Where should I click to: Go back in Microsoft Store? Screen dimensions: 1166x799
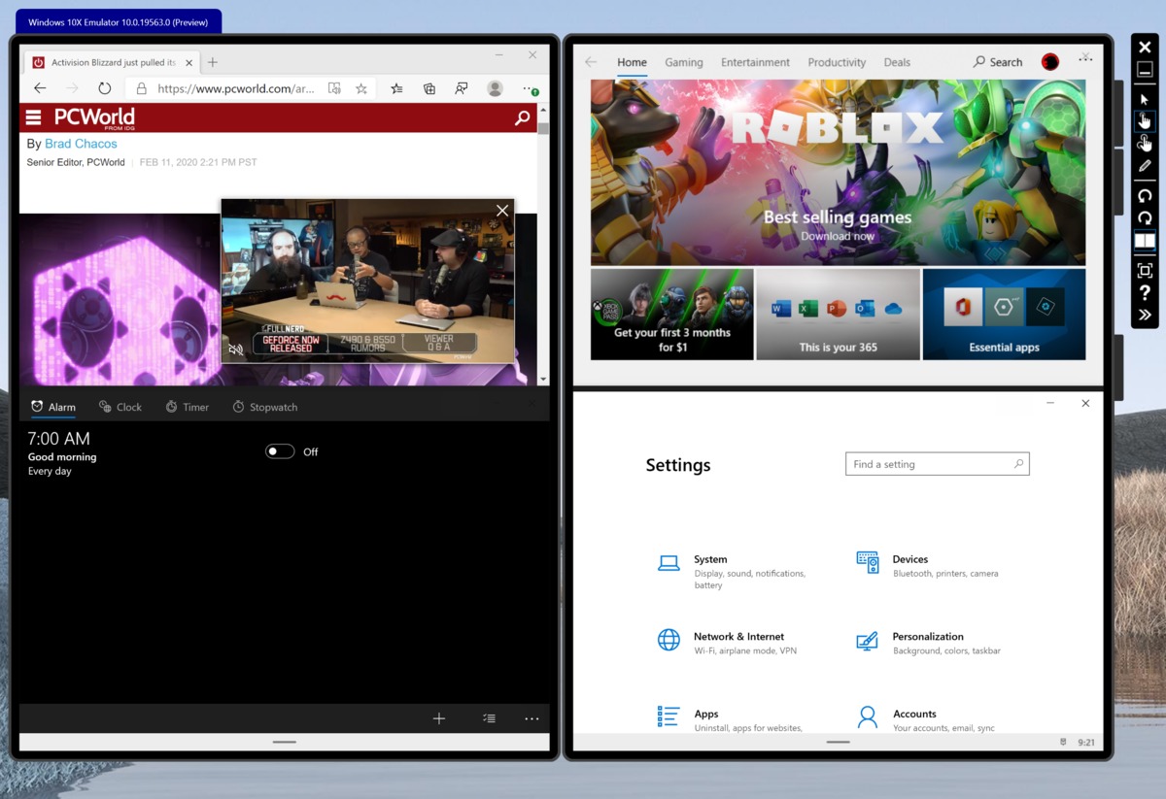pos(590,62)
